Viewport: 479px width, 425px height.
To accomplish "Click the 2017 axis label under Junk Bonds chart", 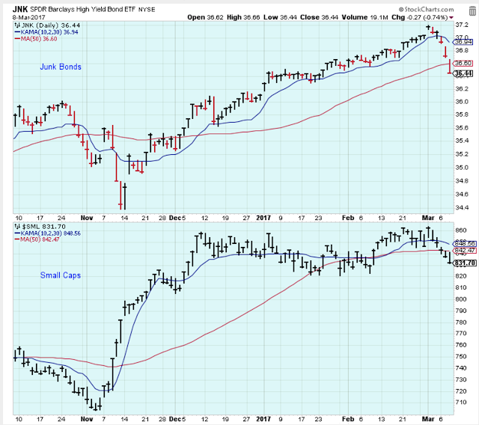I will tap(263, 218).
